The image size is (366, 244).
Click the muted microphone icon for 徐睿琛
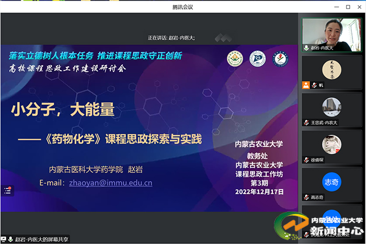pyautogui.click(x=306, y=160)
